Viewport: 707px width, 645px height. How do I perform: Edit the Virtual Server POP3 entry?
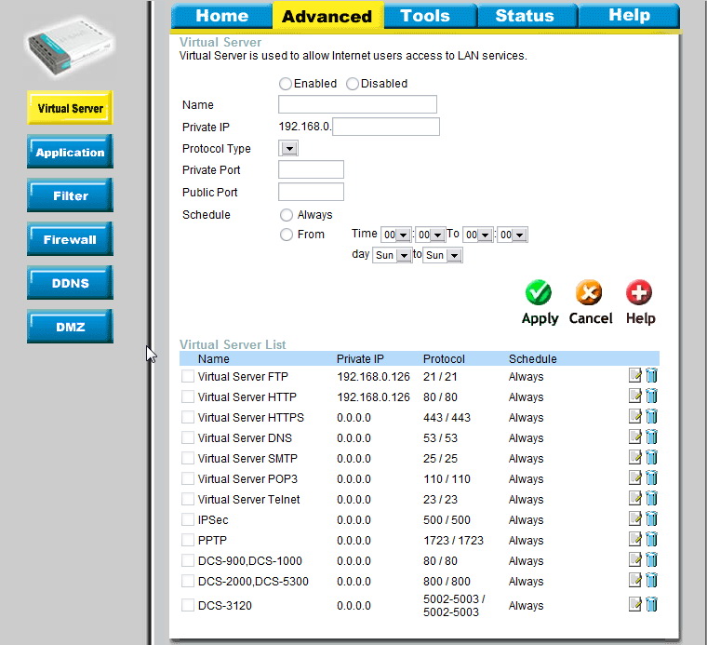(634, 477)
